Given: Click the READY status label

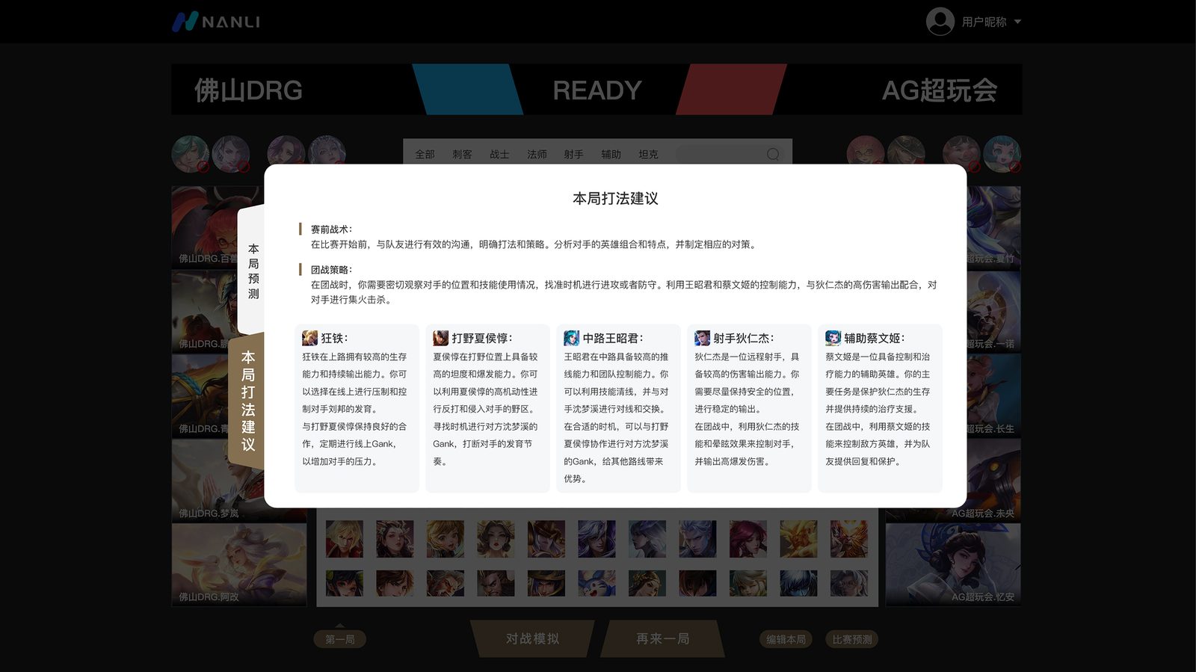Looking at the screenshot, I should click(597, 90).
